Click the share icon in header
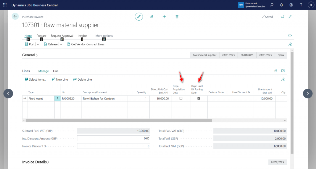The height and width of the screenshot is (169, 316). click(152, 17)
